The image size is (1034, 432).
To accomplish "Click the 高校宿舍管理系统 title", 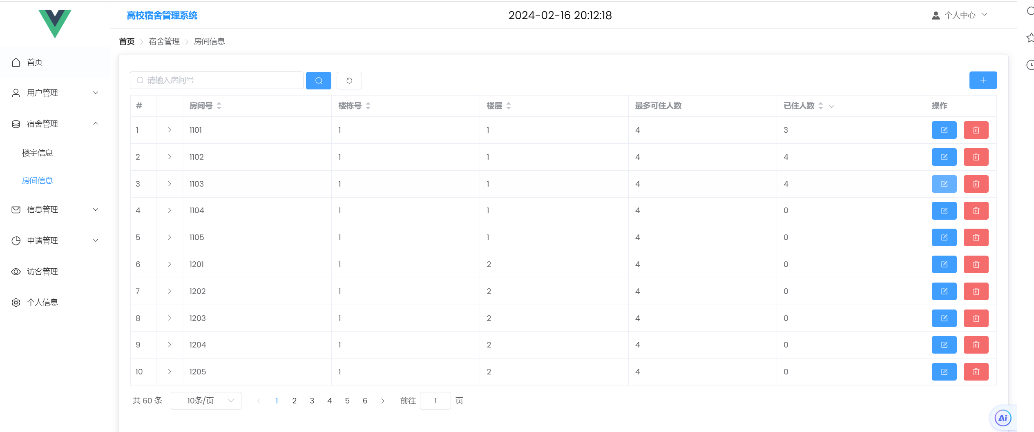I will (162, 16).
